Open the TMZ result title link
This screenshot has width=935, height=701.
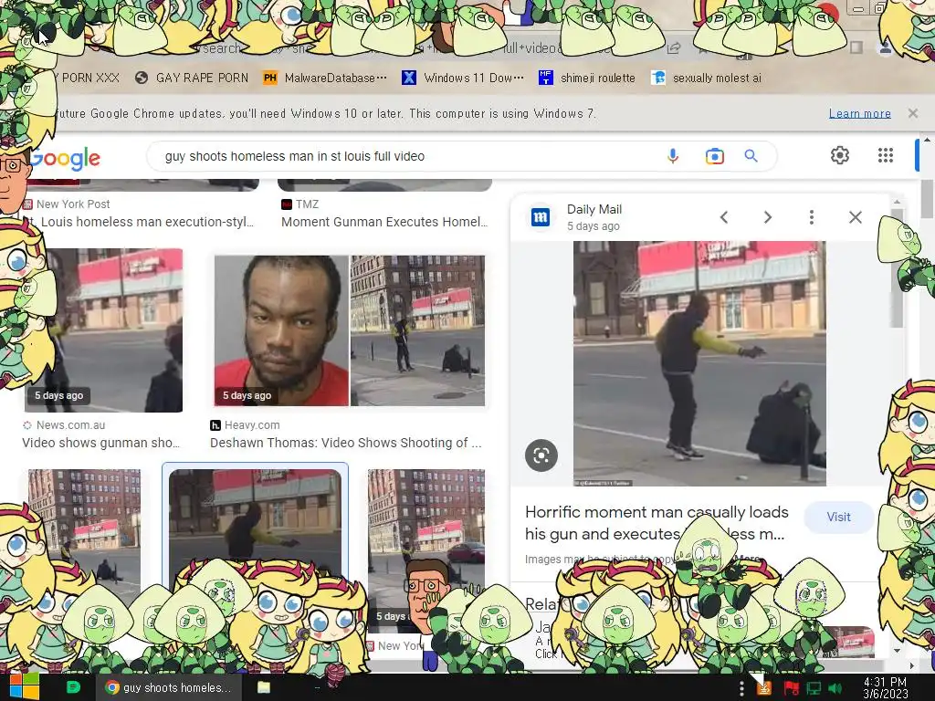click(x=384, y=222)
